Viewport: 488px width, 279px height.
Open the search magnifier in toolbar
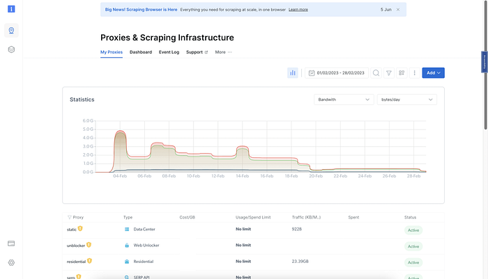[376, 72]
